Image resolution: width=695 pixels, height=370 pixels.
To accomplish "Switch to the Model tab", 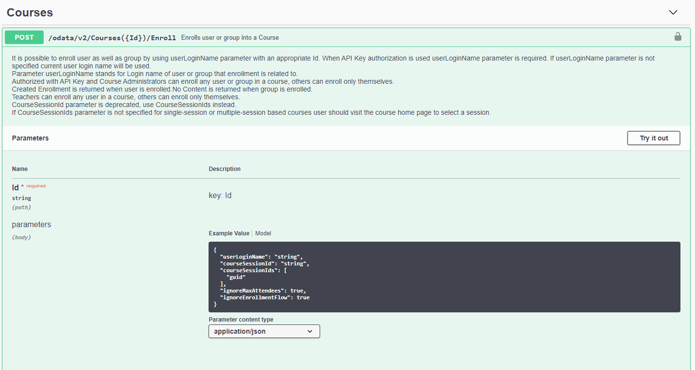I will (x=263, y=233).
